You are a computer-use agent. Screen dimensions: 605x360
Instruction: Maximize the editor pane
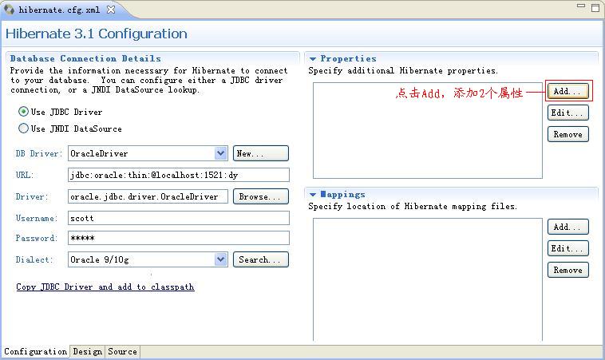pos(595,7)
